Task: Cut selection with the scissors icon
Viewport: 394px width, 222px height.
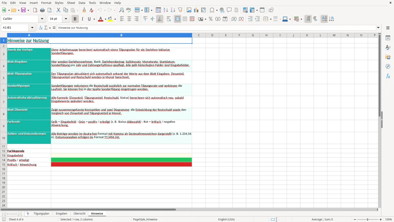Action: pyautogui.click(x=58, y=10)
